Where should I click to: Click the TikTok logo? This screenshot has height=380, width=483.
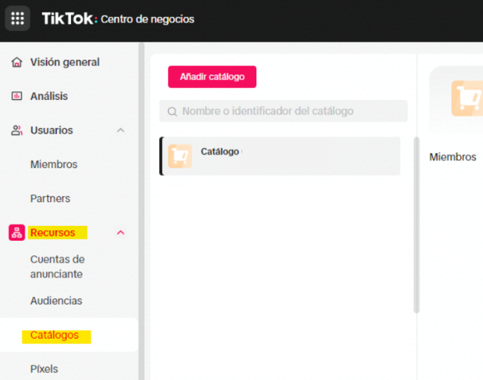(x=67, y=18)
